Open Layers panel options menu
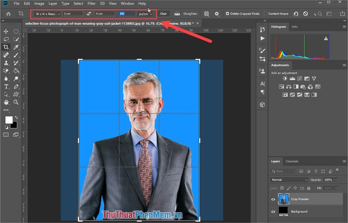This screenshot has height=223, width=348. pos(344,161)
